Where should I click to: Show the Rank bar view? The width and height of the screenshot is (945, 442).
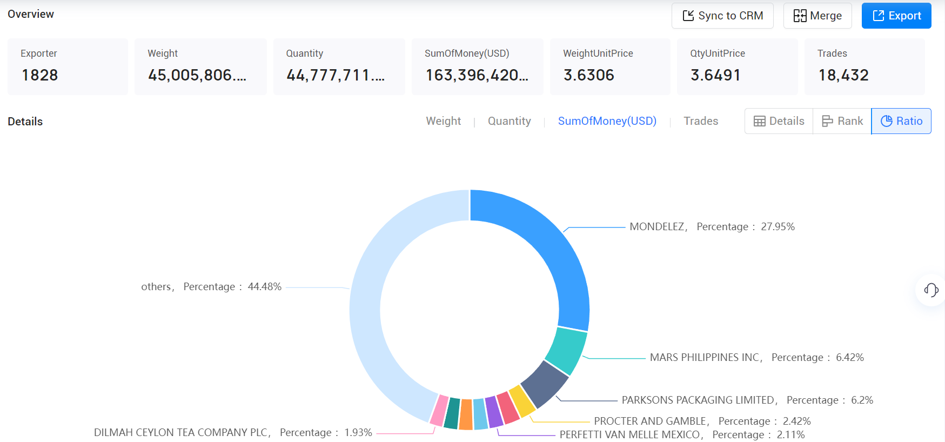[x=842, y=121]
